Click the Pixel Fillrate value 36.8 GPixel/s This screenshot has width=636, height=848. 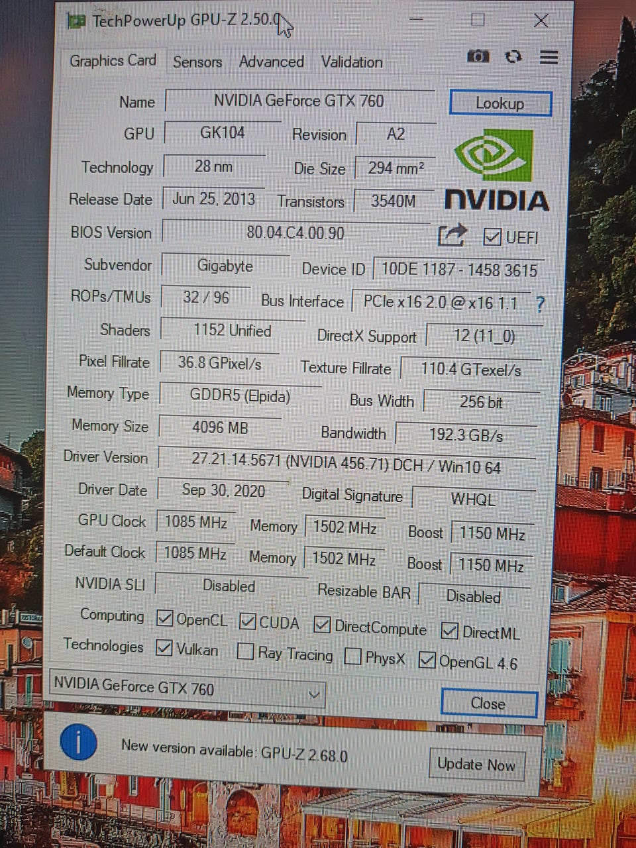(x=219, y=363)
